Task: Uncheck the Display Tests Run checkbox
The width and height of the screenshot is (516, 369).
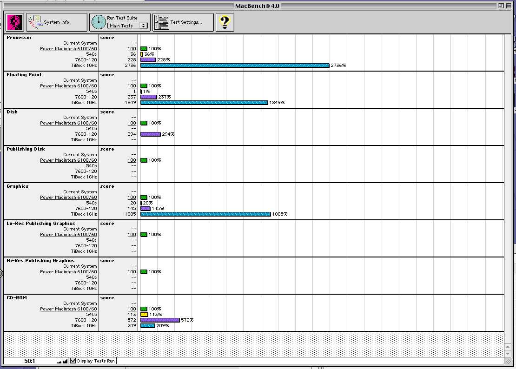Action: click(73, 361)
